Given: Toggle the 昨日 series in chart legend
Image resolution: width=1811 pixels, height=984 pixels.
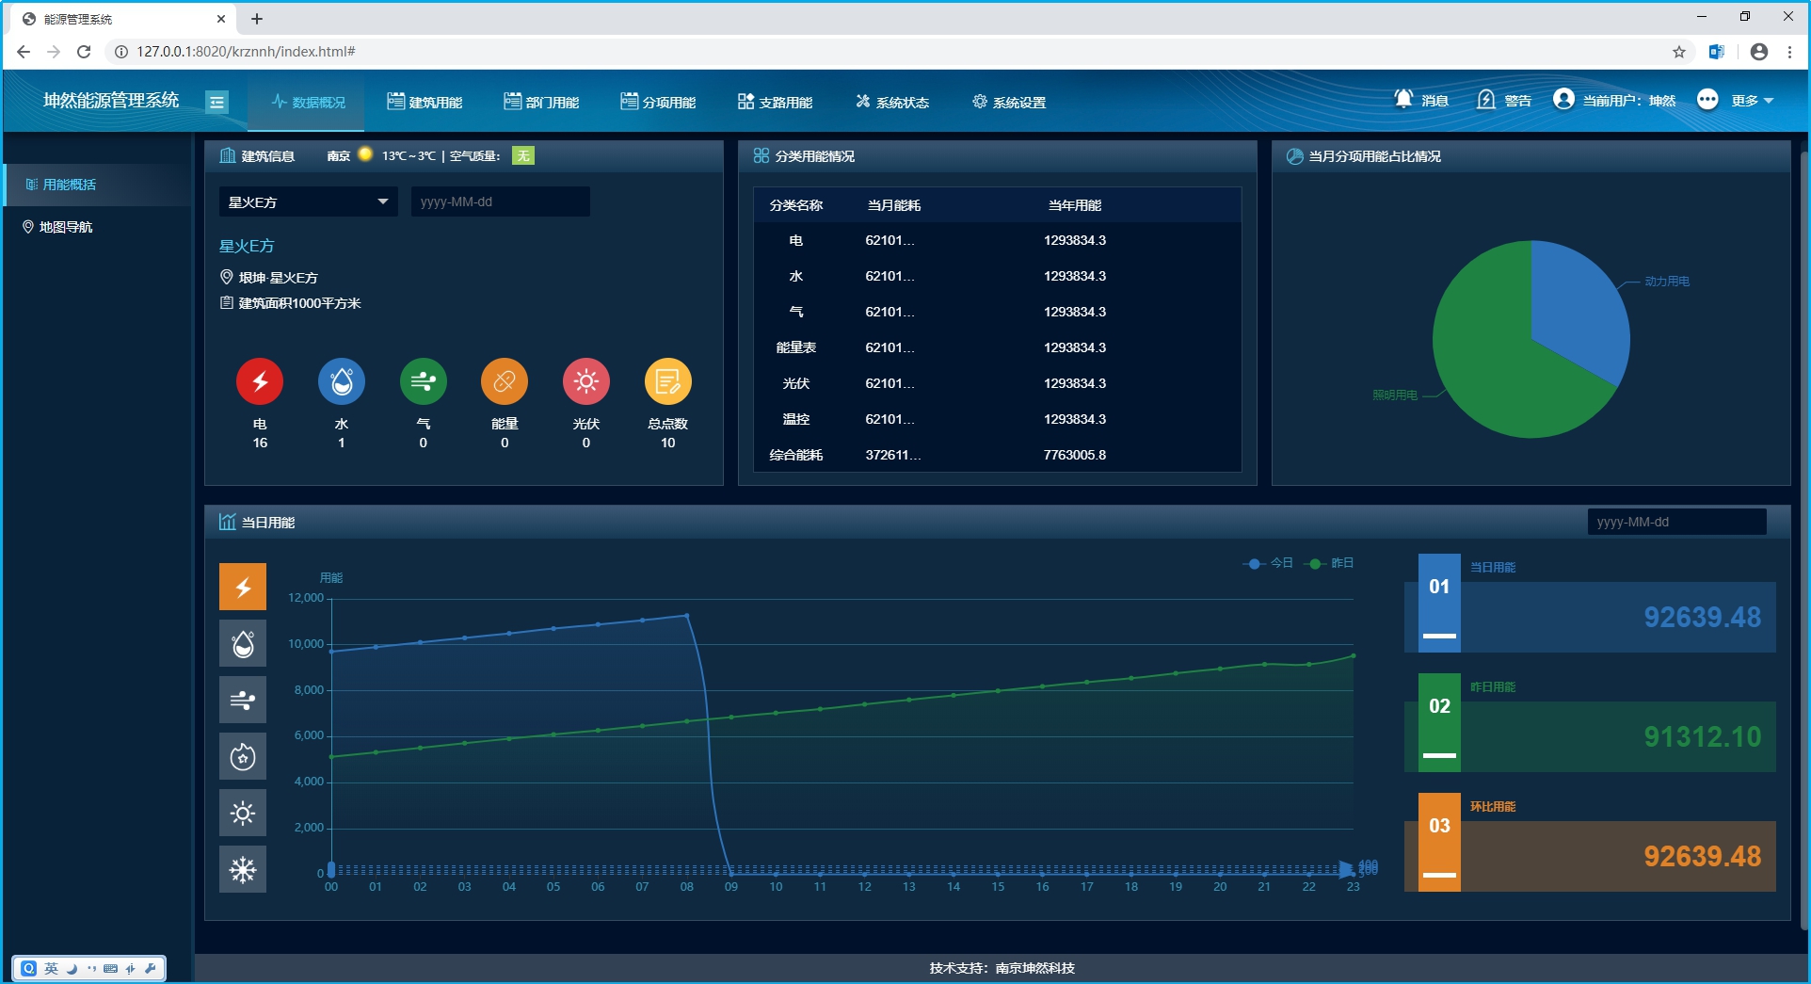Looking at the screenshot, I should [1330, 563].
